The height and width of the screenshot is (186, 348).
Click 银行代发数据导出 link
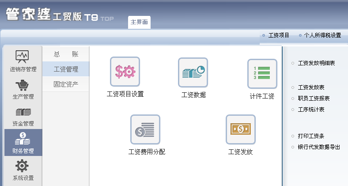click(319, 147)
